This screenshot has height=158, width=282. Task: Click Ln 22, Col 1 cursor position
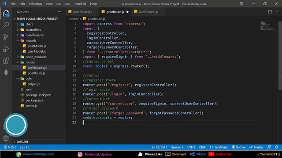(160, 147)
